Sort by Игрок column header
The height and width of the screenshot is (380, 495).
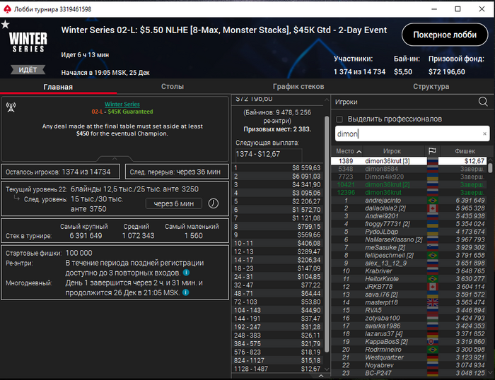[392, 151]
